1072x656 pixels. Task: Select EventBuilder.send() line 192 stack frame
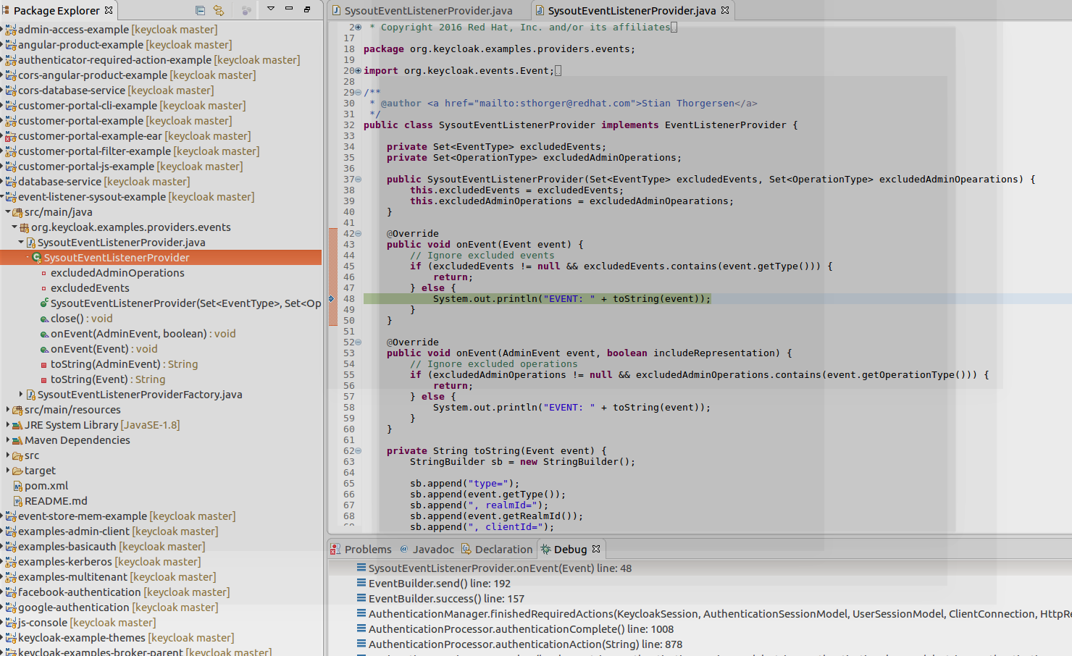(x=439, y=584)
